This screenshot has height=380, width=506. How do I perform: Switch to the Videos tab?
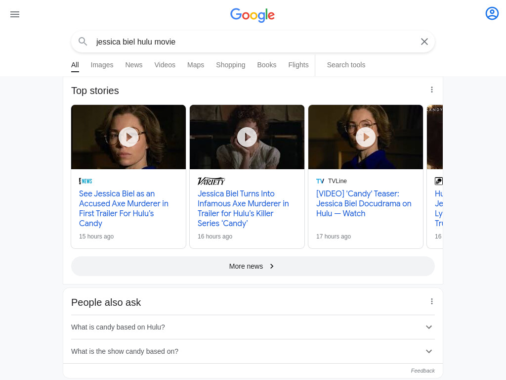(x=165, y=65)
